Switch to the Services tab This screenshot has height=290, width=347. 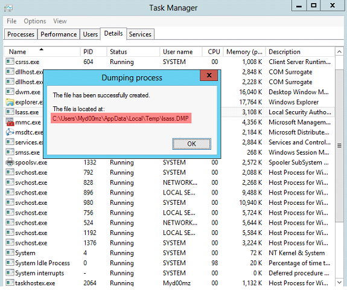tap(140, 34)
